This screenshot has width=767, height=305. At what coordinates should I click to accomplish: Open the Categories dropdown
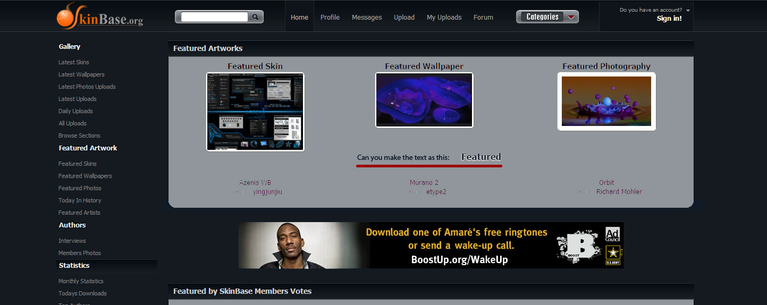pos(547,17)
